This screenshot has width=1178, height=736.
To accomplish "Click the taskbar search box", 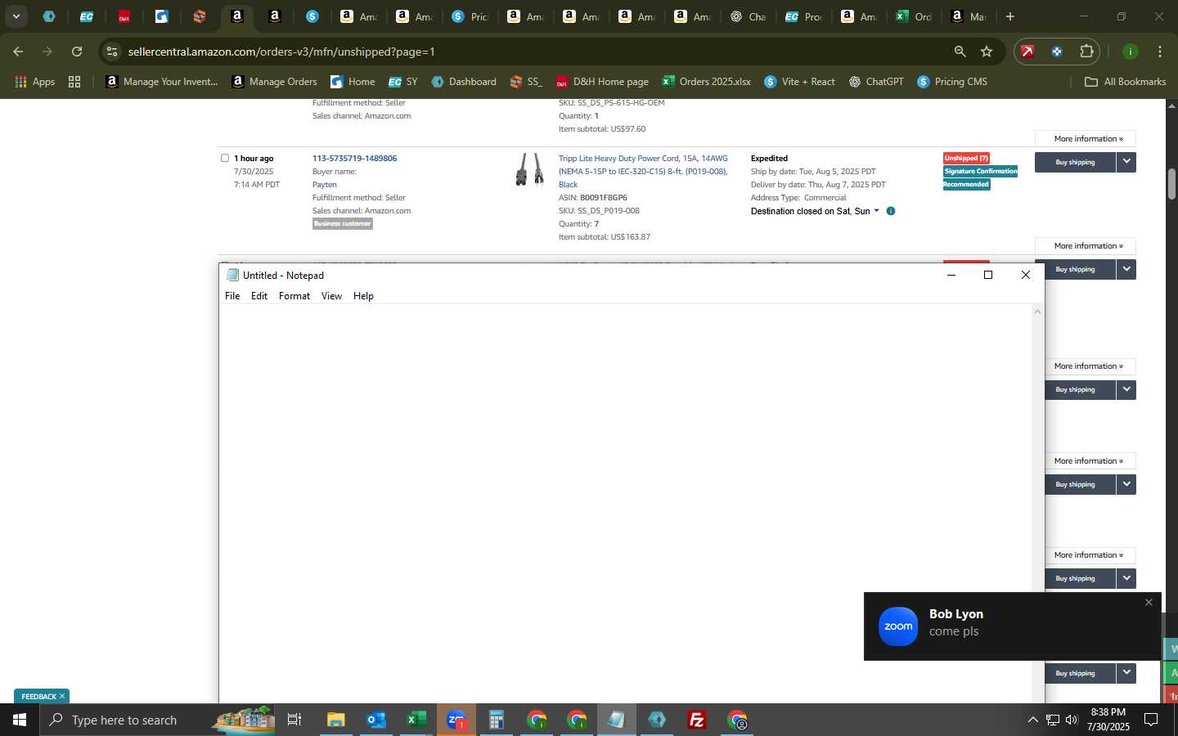I will click(157, 720).
